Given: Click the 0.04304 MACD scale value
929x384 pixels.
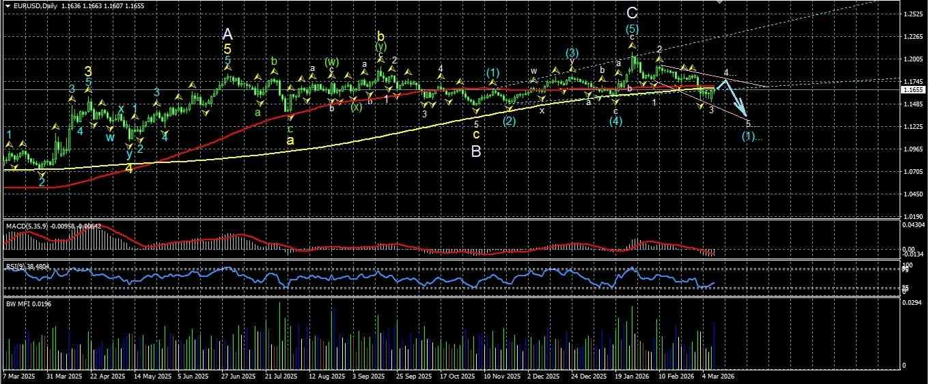Looking at the screenshot, I should click(x=915, y=224).
